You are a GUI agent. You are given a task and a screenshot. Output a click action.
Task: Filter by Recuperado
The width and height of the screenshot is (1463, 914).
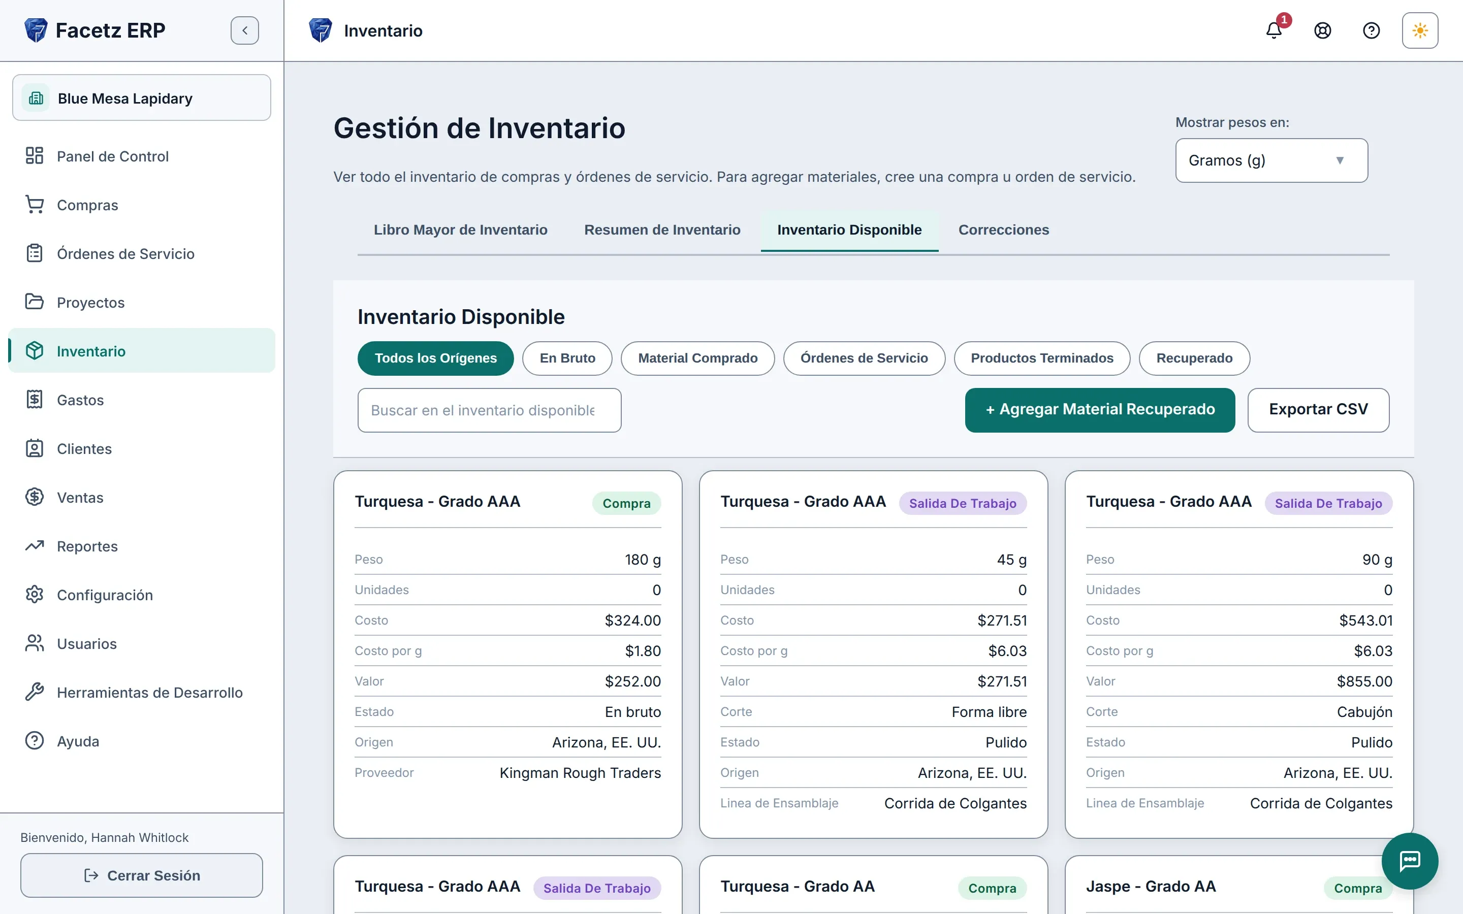point(1194,358)
